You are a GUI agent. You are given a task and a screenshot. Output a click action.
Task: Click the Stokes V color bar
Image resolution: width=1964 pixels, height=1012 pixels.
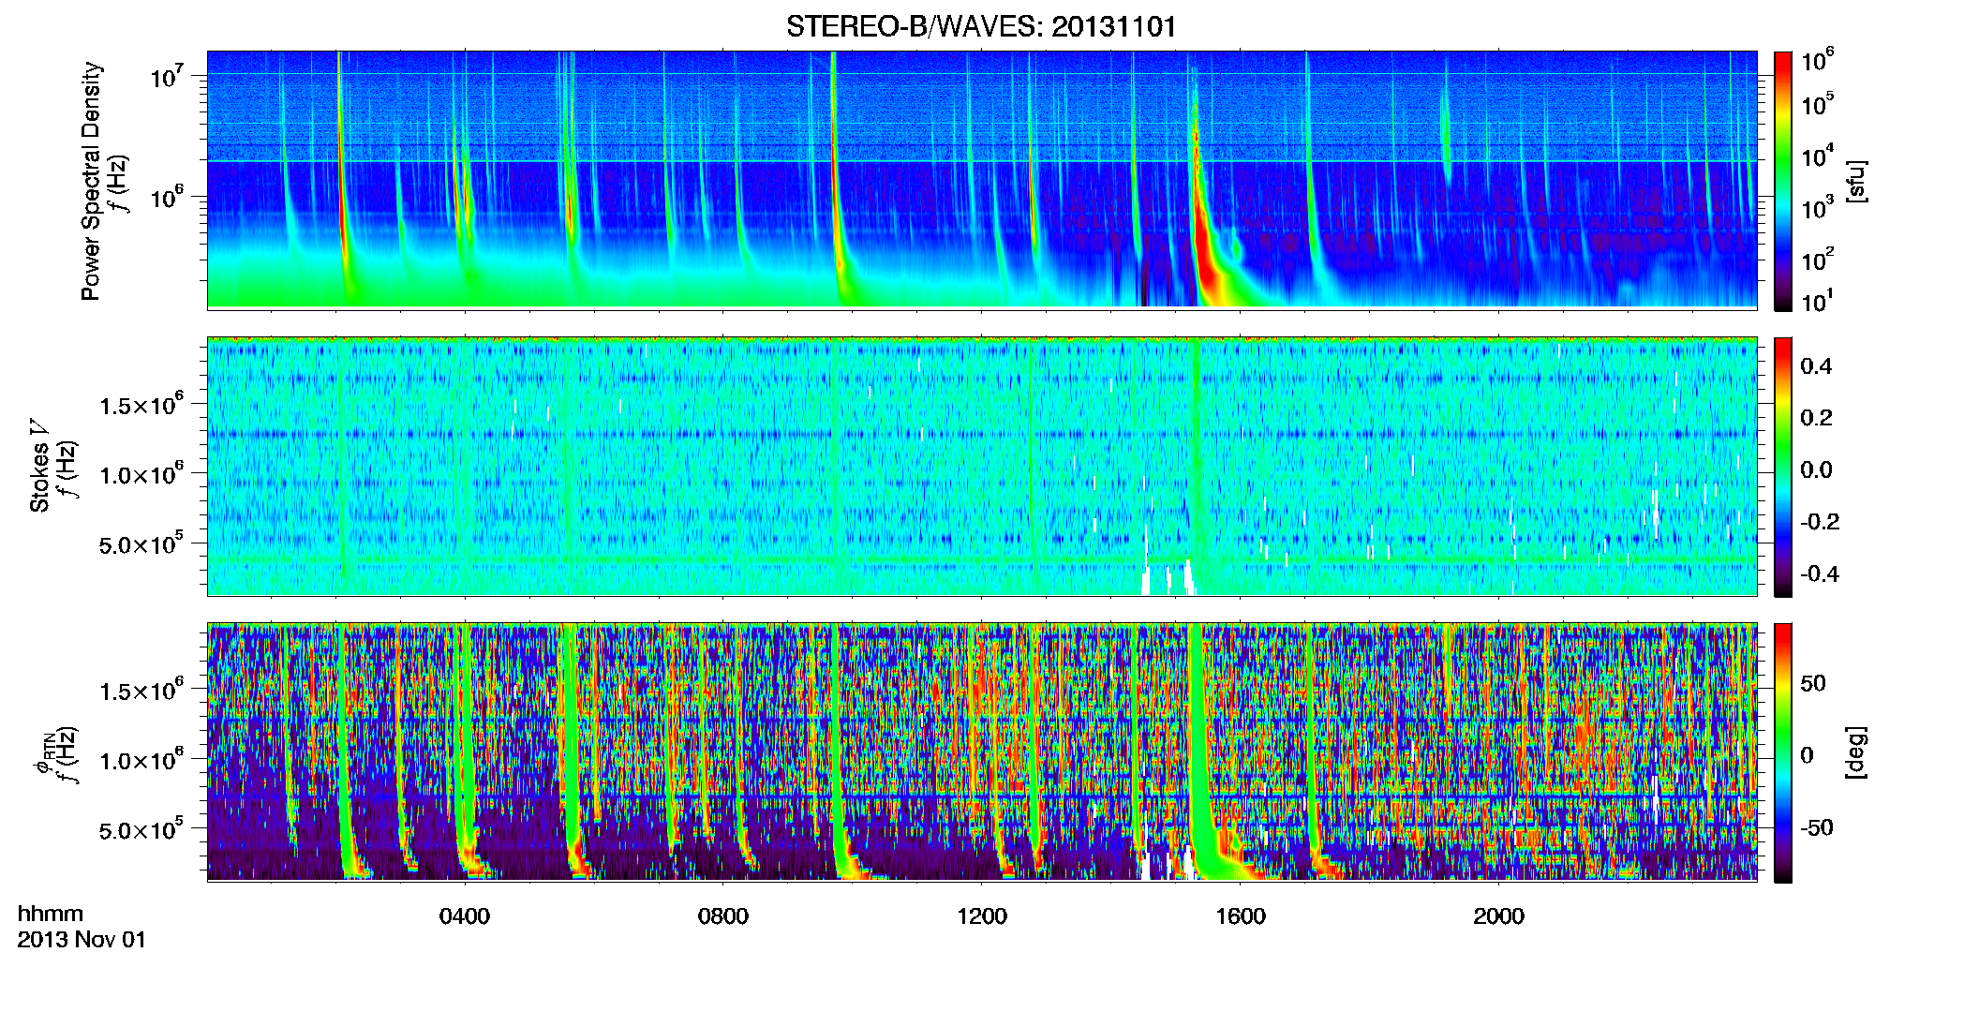[x=1782, y=467]
